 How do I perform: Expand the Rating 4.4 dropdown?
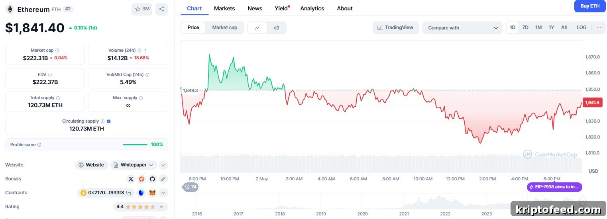[140, 207]
